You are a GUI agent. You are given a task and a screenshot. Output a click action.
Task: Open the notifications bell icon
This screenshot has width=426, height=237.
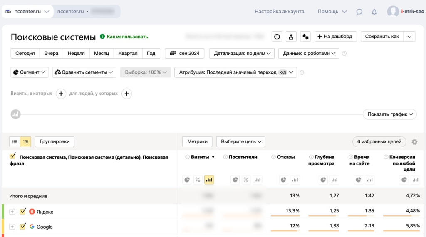[374, 12]
